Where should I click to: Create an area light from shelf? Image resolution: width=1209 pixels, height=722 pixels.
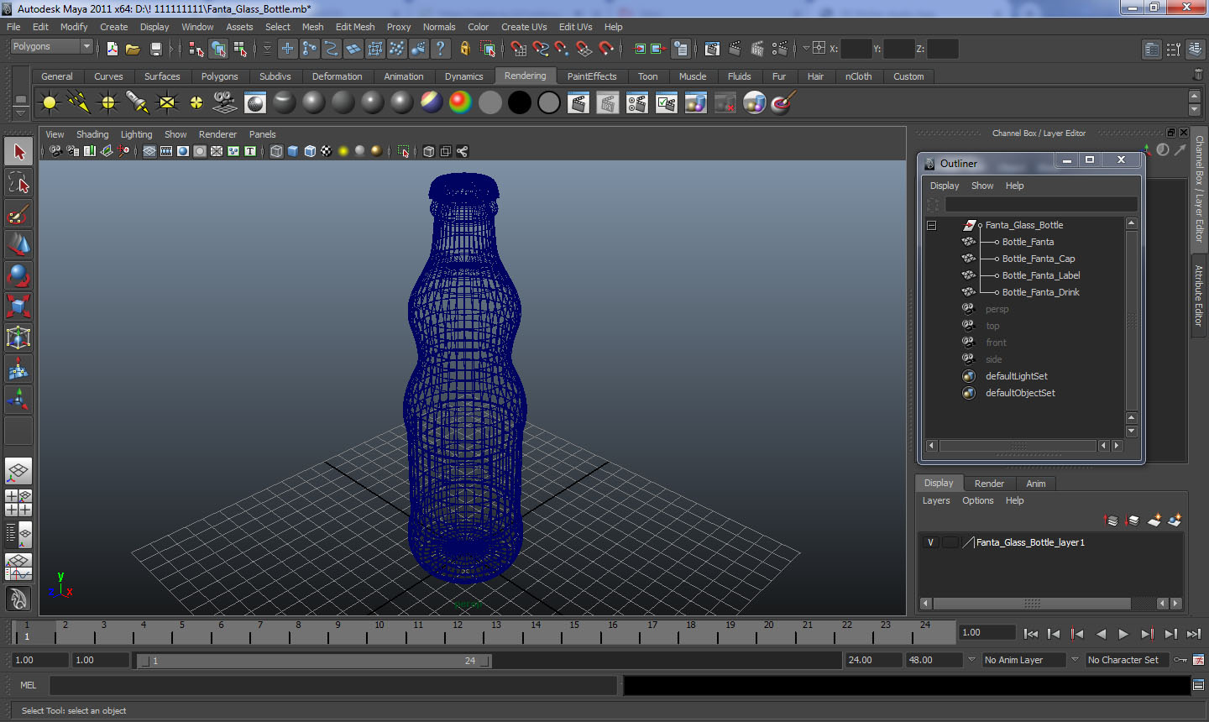point(167,103)
